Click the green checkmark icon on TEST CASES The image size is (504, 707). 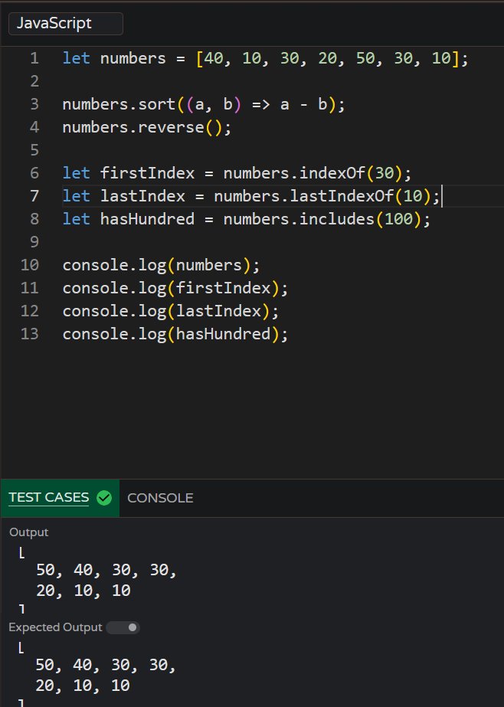[104, 498]
